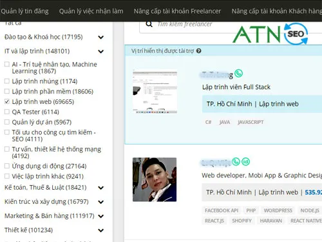The height and width of the screenshot is (242, 322).
Task: Expand the Marketing & Bán hàng category
Action: click(100, 216)
